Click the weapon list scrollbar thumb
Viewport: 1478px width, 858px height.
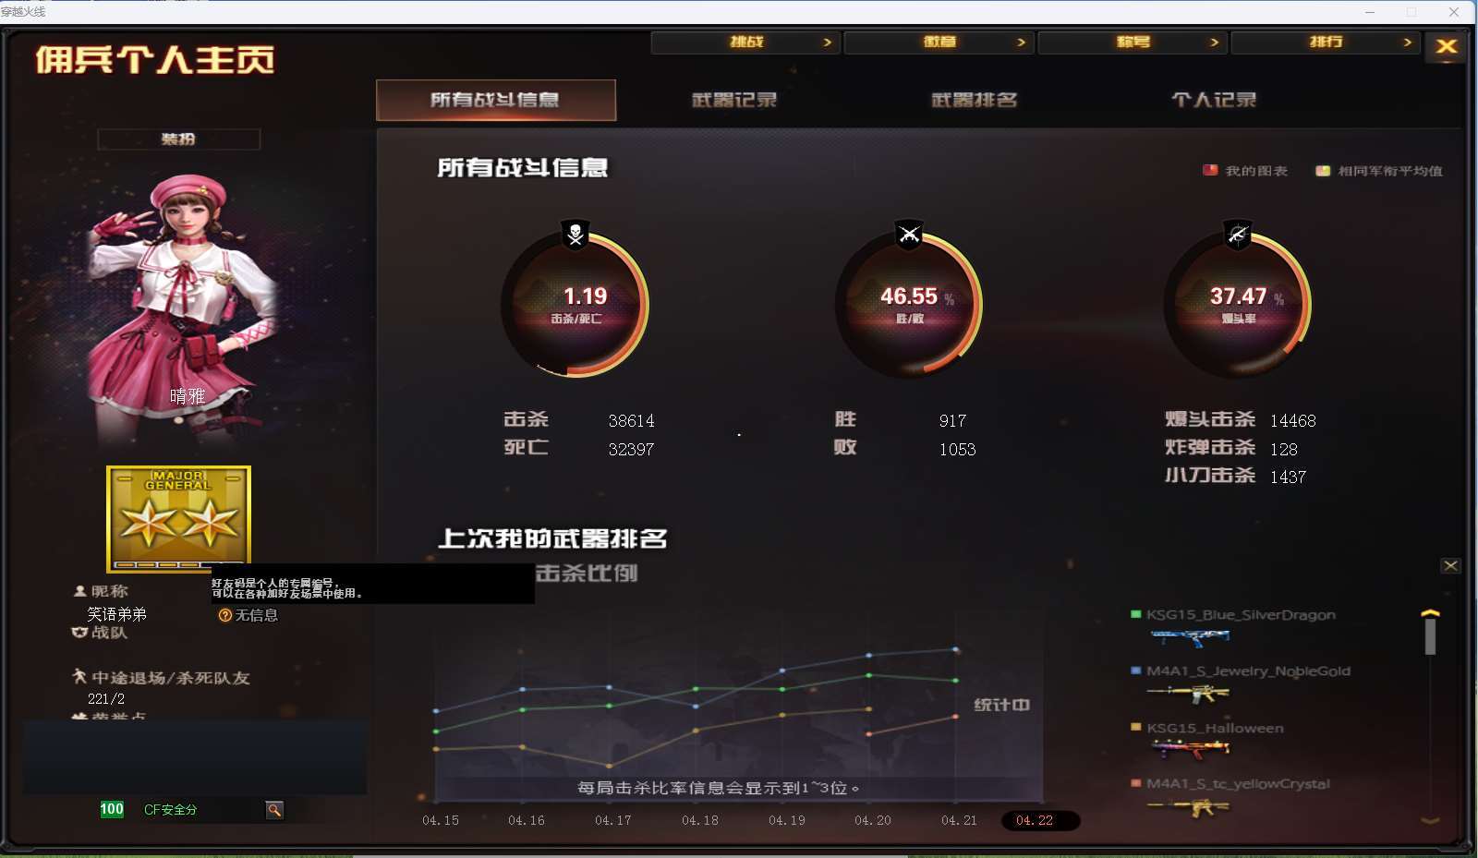click(x=1430, y=636)
